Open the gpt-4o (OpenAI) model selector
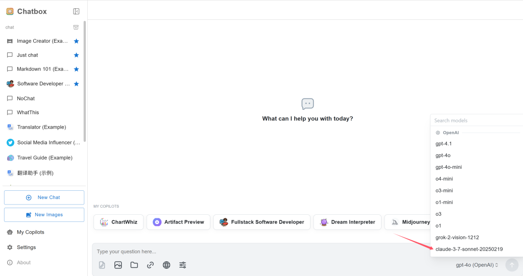This screenshot has height=276, width=523. pyautogui.click(x=477, y=265)
